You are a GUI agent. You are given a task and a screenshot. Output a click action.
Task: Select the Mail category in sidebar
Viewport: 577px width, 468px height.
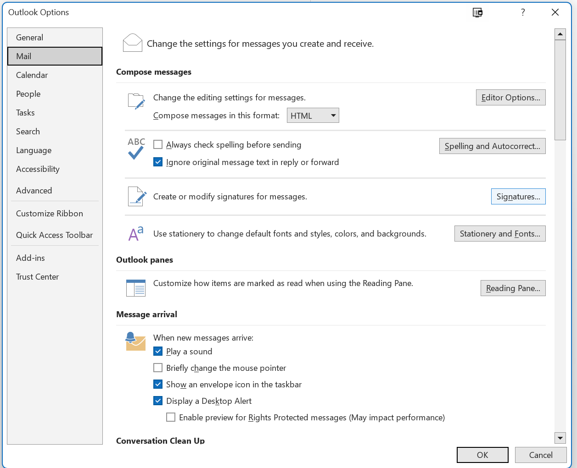pyautogui.click(x=55, y=56)
